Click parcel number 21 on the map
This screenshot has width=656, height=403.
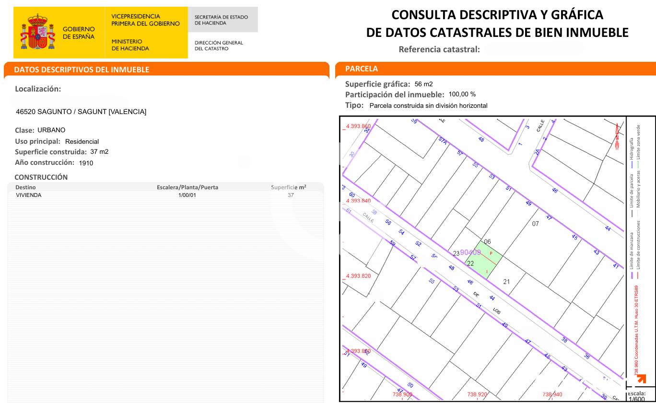(x=506, y=282)
